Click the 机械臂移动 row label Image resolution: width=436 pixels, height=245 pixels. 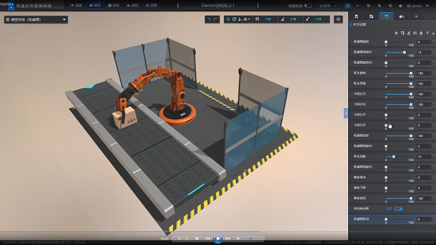click(361, 219)
